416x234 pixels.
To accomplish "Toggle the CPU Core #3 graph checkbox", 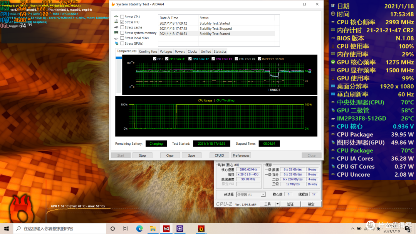I will tap(213, 59).
